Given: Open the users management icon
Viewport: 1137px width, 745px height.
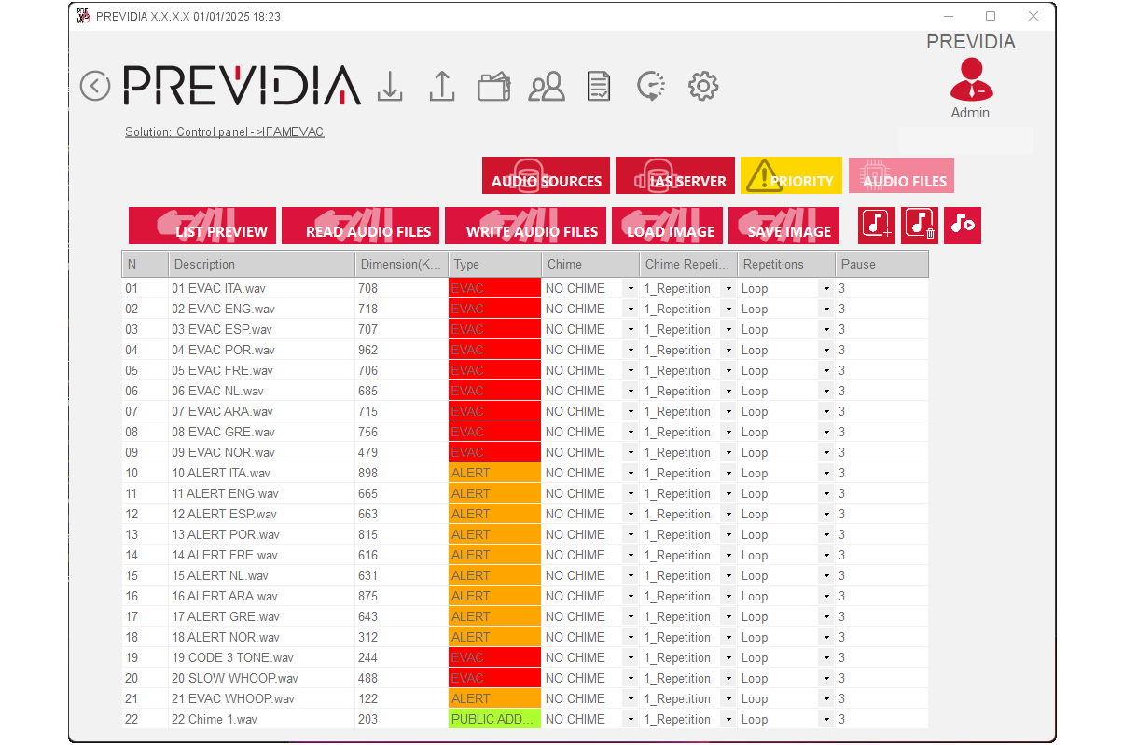Looking at the screenshot, I should click(547, 87).
